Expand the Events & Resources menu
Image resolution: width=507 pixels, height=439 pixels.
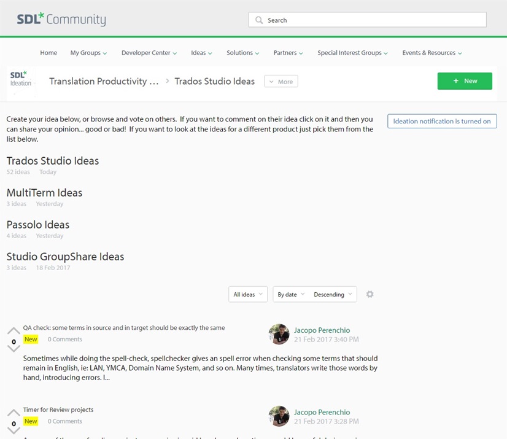[432, 53]
